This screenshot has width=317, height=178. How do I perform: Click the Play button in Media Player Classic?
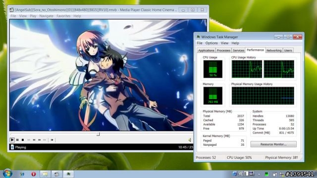(x=12, y=140)
